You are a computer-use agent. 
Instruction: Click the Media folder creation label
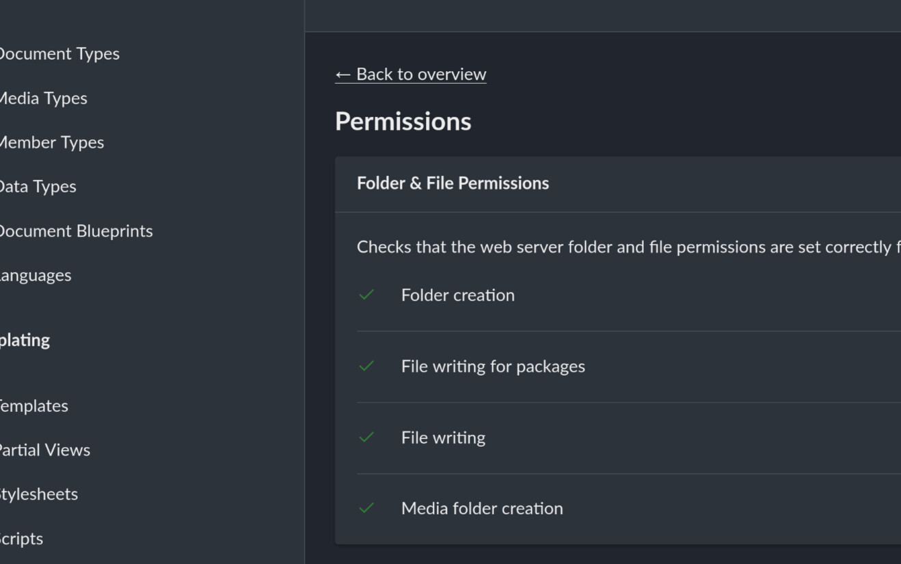click(482, 508)
